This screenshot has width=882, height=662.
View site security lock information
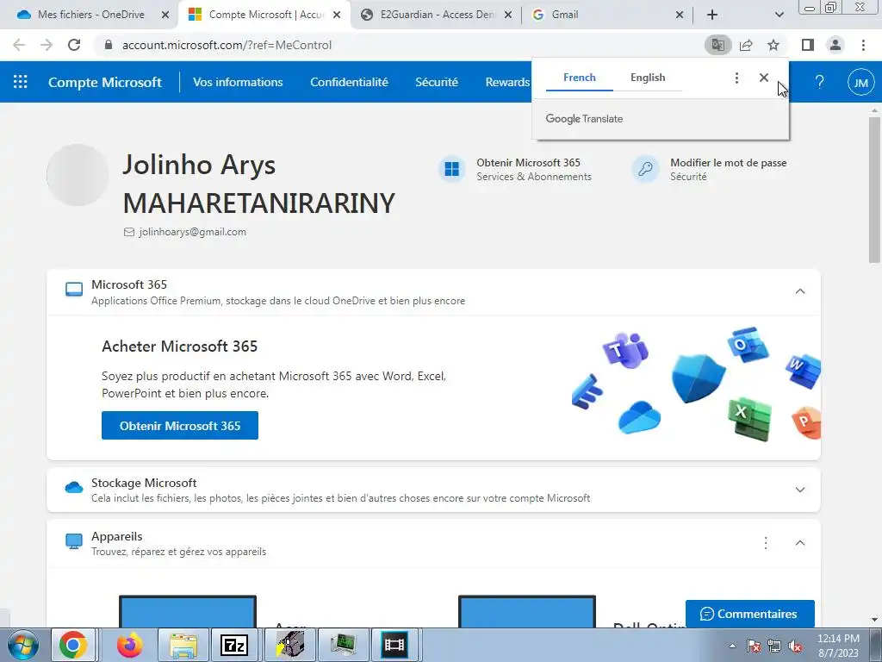click(x=109, y=45)
